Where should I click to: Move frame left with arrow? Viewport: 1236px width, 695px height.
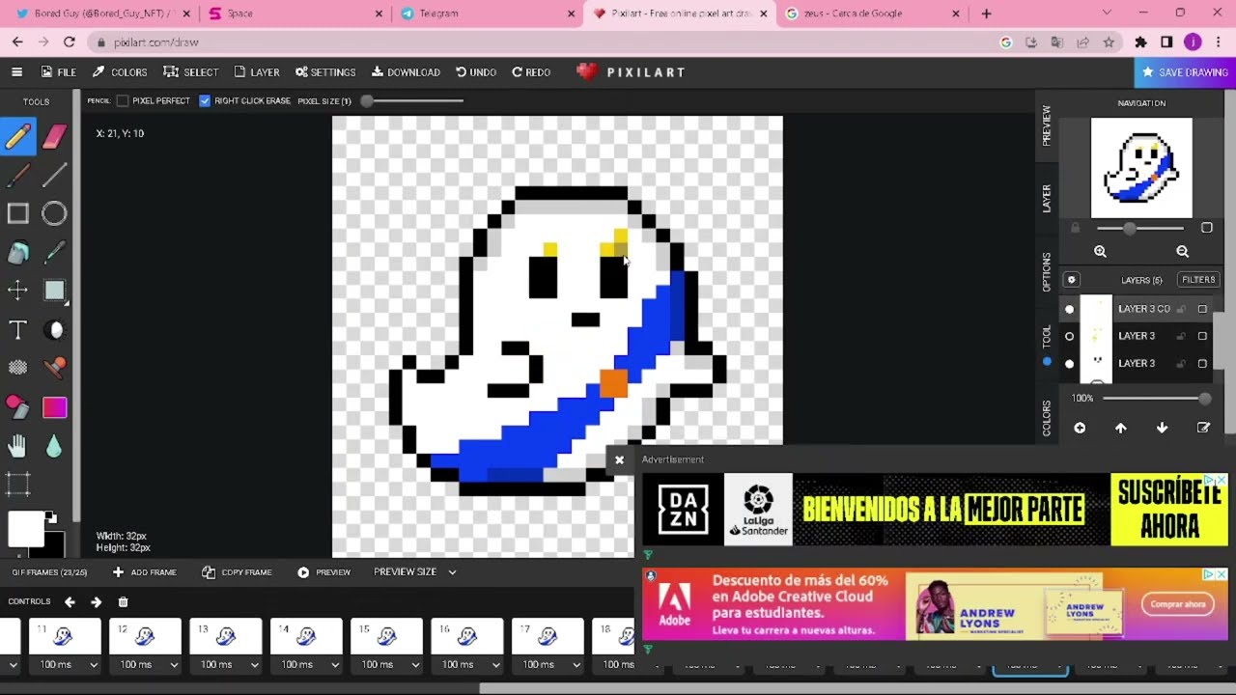70,601
